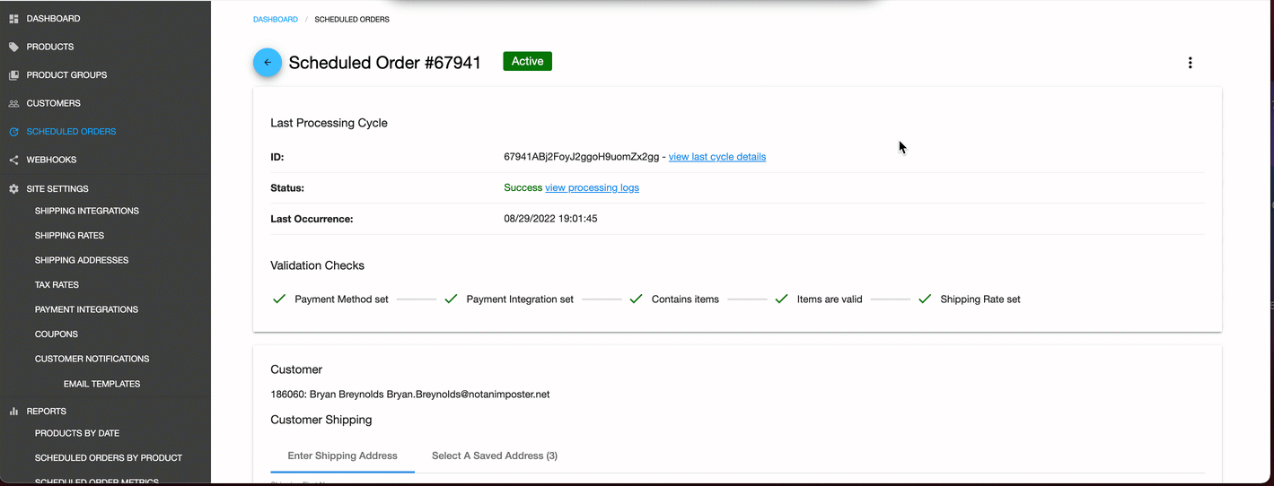The width and height of the screenshot is (1274, 486).
Task: Open Coupons settings
Action: click(57, 334)
